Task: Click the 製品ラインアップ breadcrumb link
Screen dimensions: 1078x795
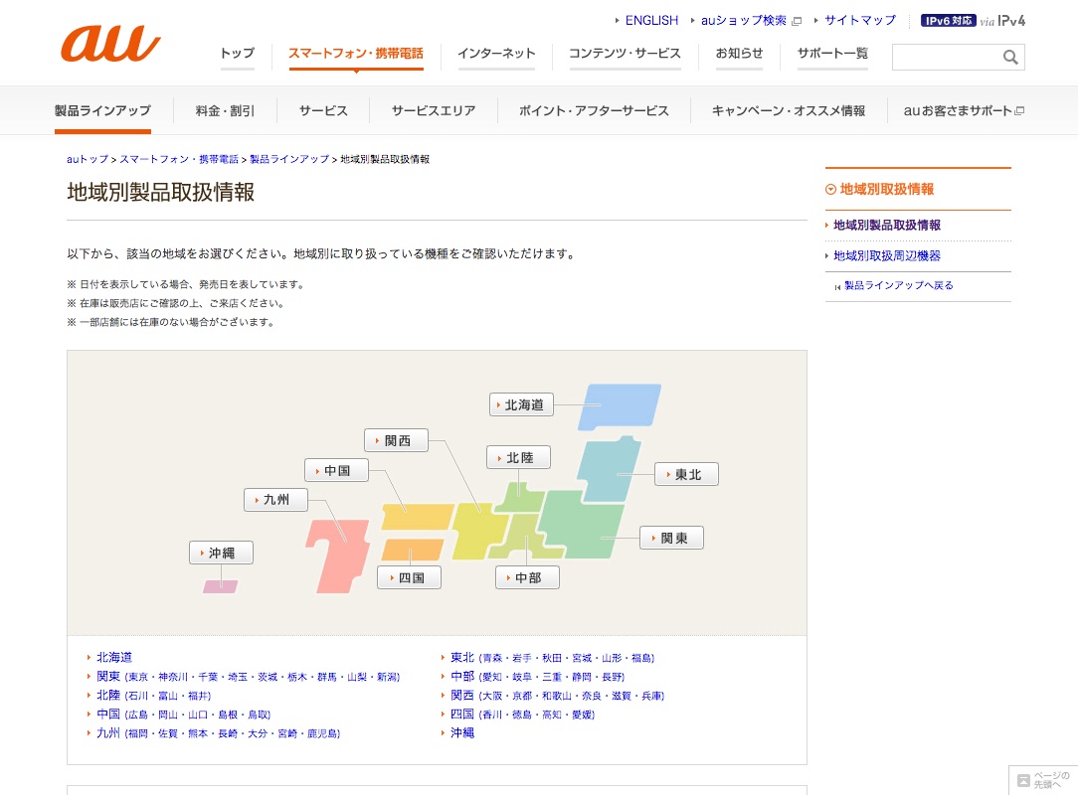Action: point(289,159)
